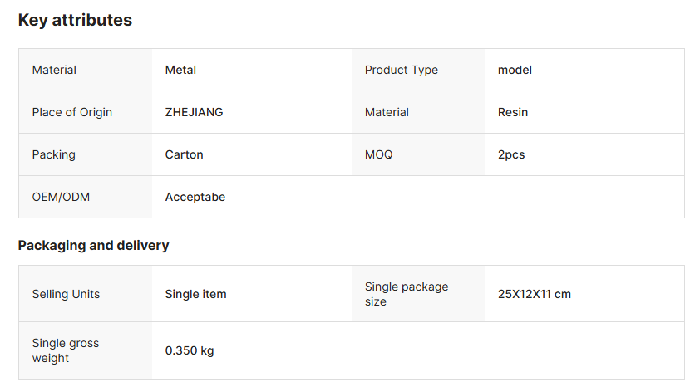Select the Acceptabe value text
This screenshot has width=695, height=387.
(x=195, y=198)
